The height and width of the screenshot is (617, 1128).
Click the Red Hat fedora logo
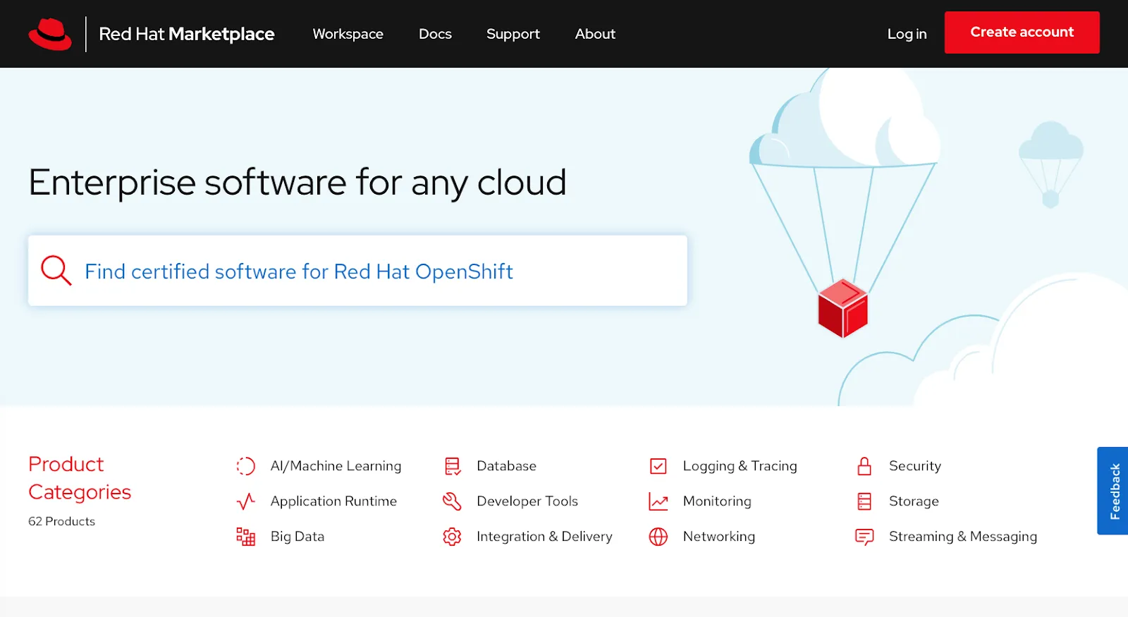(50, 34)
